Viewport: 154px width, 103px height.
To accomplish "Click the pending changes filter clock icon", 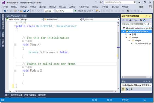I will [x=136, y=20].
